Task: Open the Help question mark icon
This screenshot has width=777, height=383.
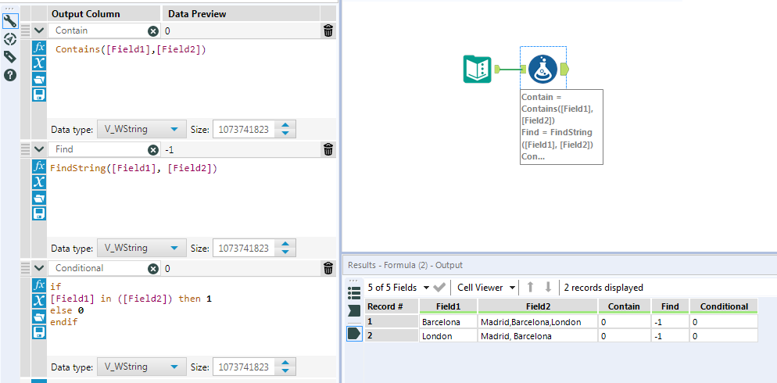Action: pyautogui.click(x=10, y=75)
